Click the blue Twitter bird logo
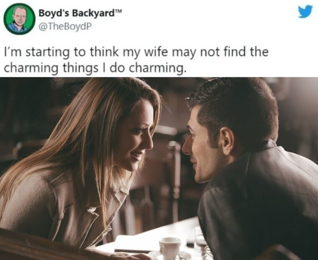The width and height of the screenshot is (318, 260). [305, 12]
